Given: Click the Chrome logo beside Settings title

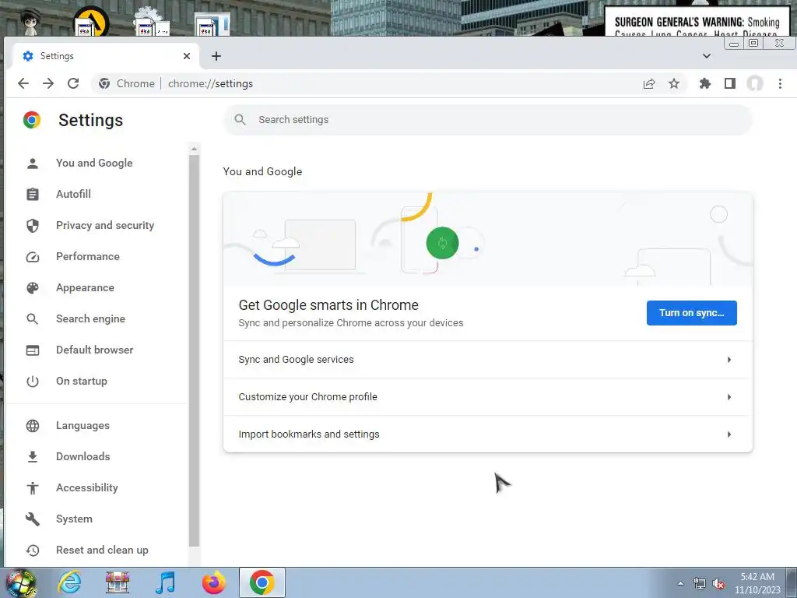Looking at the screenshot, I should point(31,120).
